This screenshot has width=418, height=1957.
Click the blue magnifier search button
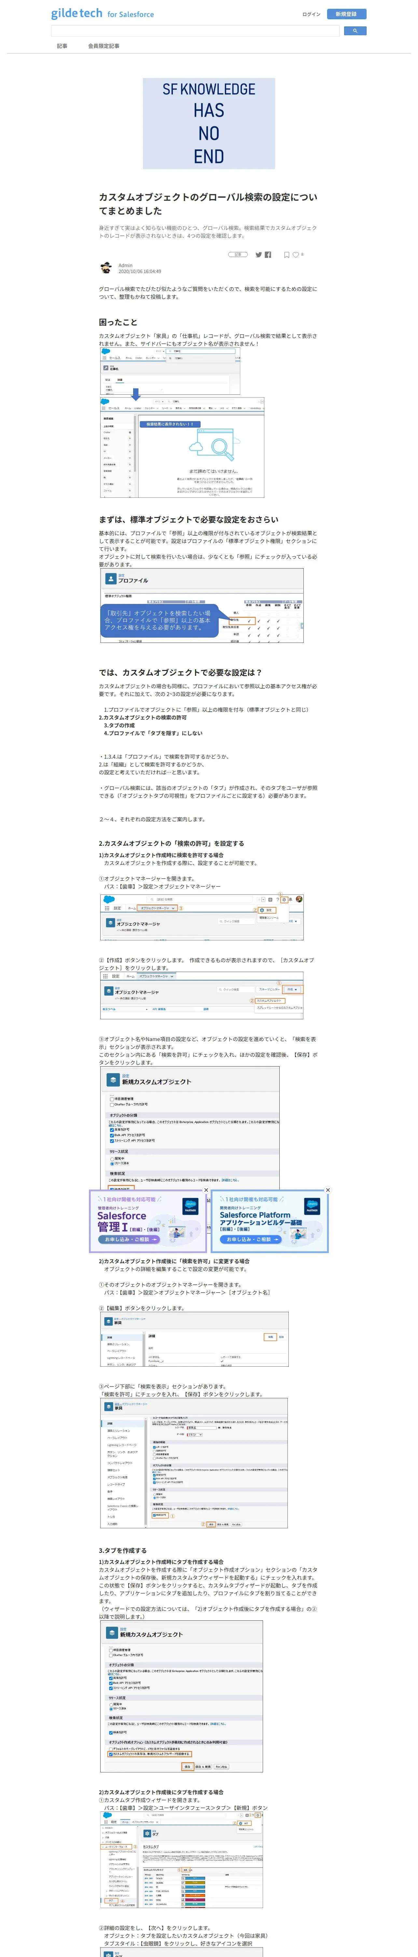tap(355, 31)
